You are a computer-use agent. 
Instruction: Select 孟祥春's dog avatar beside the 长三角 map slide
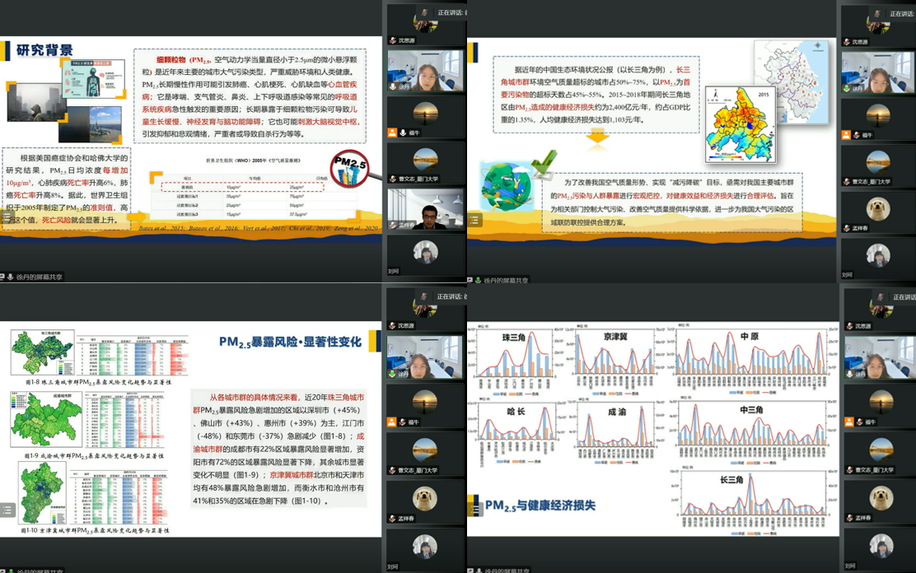(x=878, y=208)
